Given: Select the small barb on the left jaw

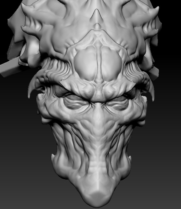Looking at the screenshot, I should pos(53,157).
